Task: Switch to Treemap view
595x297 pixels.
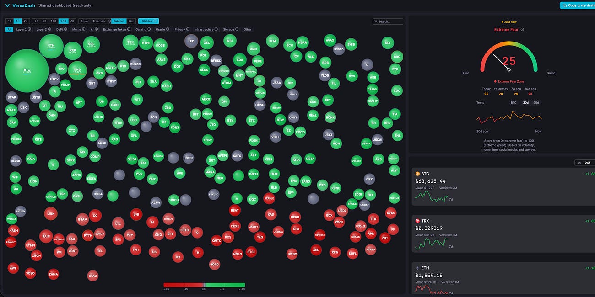Action: tap(98, 21)
